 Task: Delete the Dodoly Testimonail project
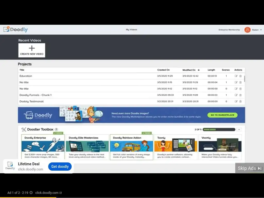[x=241, y=101]
